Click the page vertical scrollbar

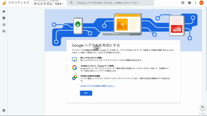(x=206, y=49)
